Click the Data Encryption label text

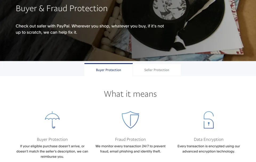[209, 139]
